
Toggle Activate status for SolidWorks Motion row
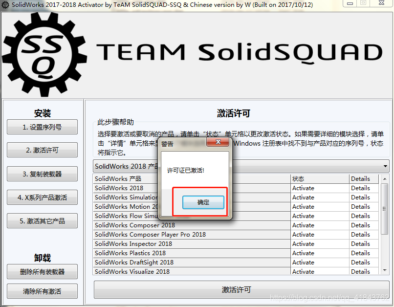coord(320,207)
